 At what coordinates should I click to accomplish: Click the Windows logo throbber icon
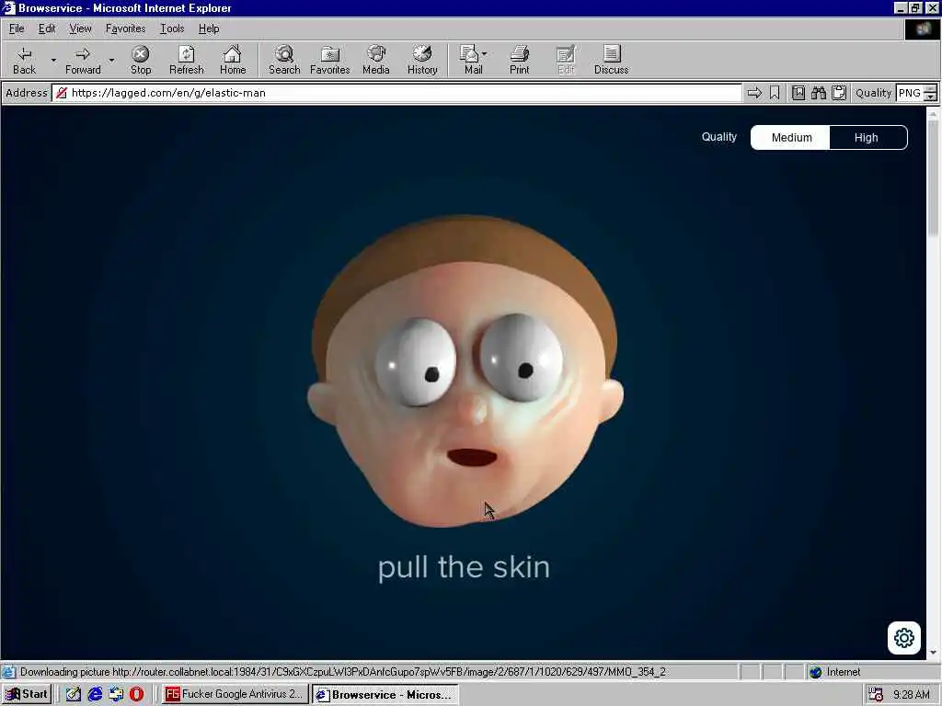point(922,28)
